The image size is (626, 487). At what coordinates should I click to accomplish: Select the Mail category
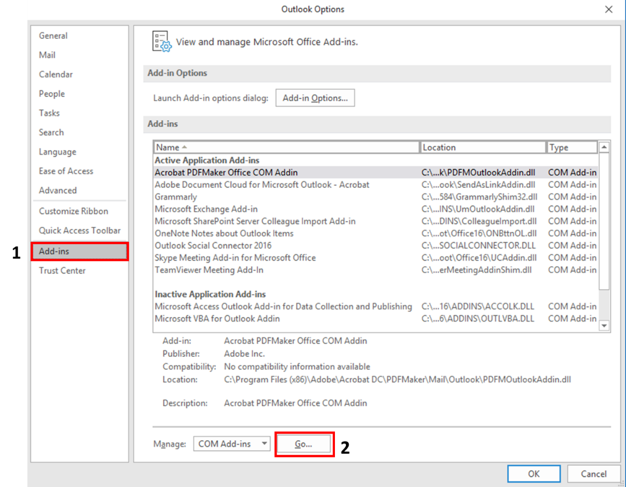(x=47, y=54)
